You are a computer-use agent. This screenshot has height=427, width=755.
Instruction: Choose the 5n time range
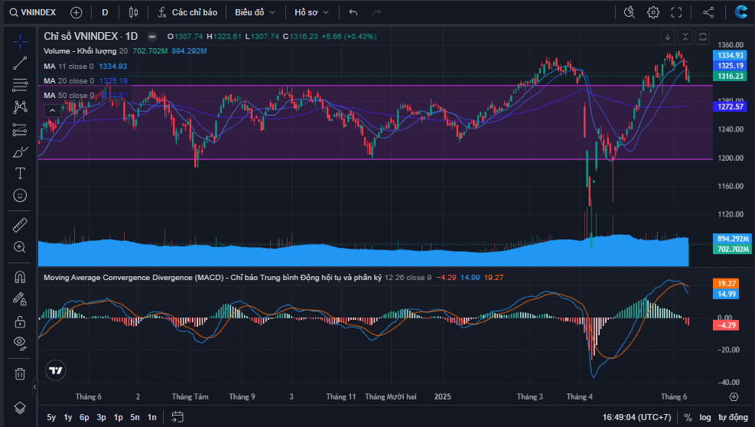(x=135, y=417)
